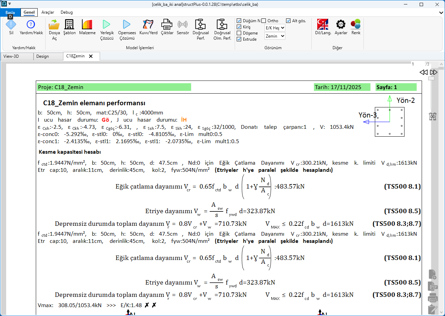Toggle the Düğüm N checkbox
This screenshot has width=445, height=316.
click(x=239, y=21)
